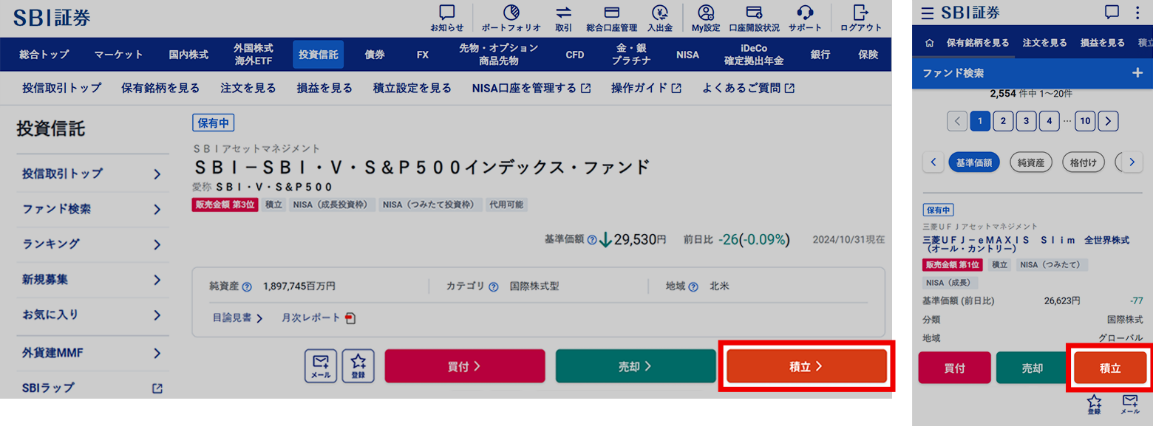Open ランキング in left sidebar
This screenshot has width=1153, height=426.
pos(92,244)
